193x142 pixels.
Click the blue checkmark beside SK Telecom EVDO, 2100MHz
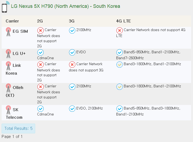[x=72, y=109]
